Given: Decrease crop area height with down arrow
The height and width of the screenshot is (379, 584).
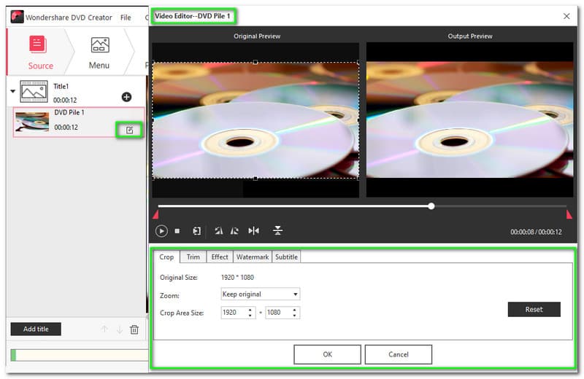Looking at the screenshot, I should click(295, 316).
